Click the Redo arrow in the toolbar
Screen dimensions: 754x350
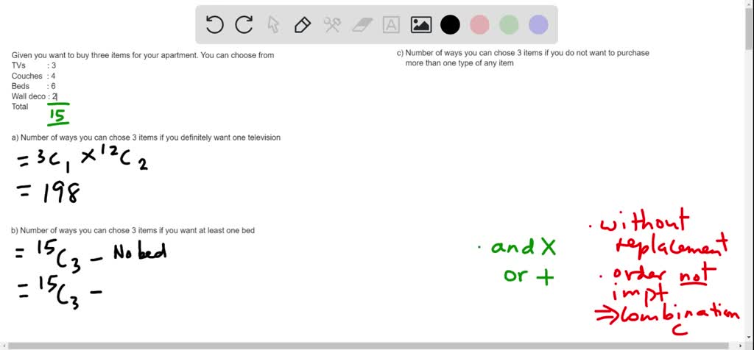point(244,25)
